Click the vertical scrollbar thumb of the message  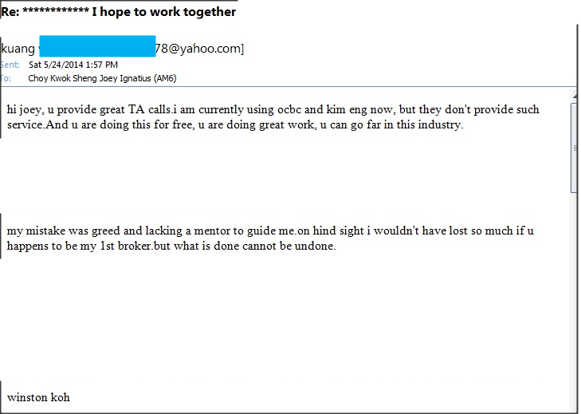(575, 148)
